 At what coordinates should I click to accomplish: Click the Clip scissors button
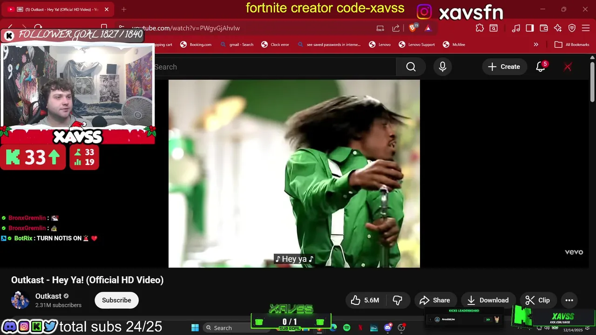537,300
